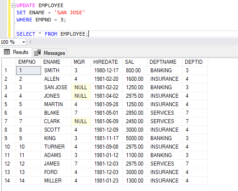Click the EMPNO column header
The image size is (238, 191).
coord(29,62)
